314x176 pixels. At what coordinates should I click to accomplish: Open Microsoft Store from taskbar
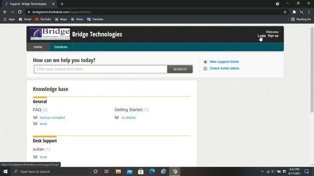(x=141, y=172)
